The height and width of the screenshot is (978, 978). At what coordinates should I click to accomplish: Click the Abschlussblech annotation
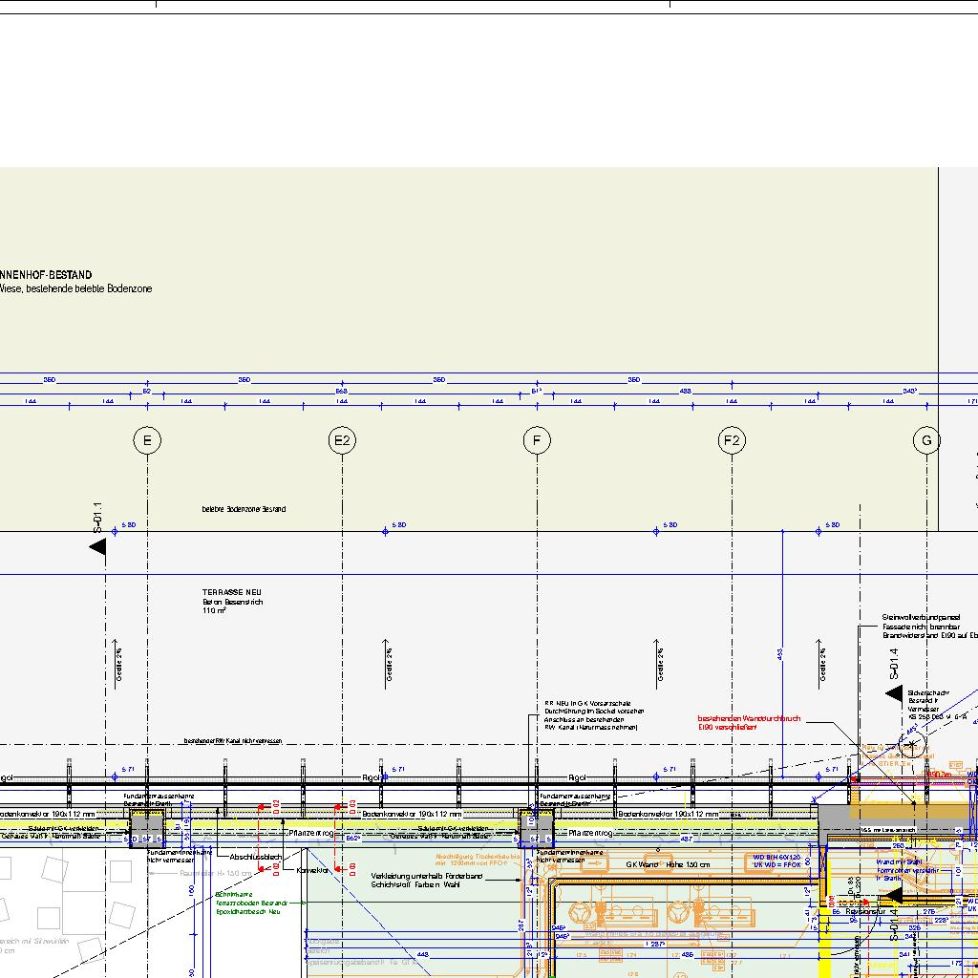(x=253, y=857)
